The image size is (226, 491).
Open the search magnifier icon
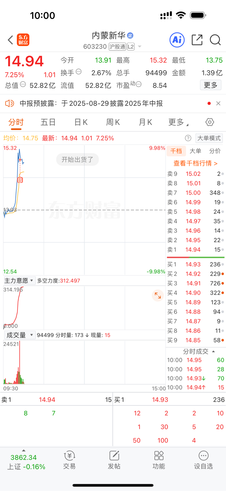(x=215, y=40)
